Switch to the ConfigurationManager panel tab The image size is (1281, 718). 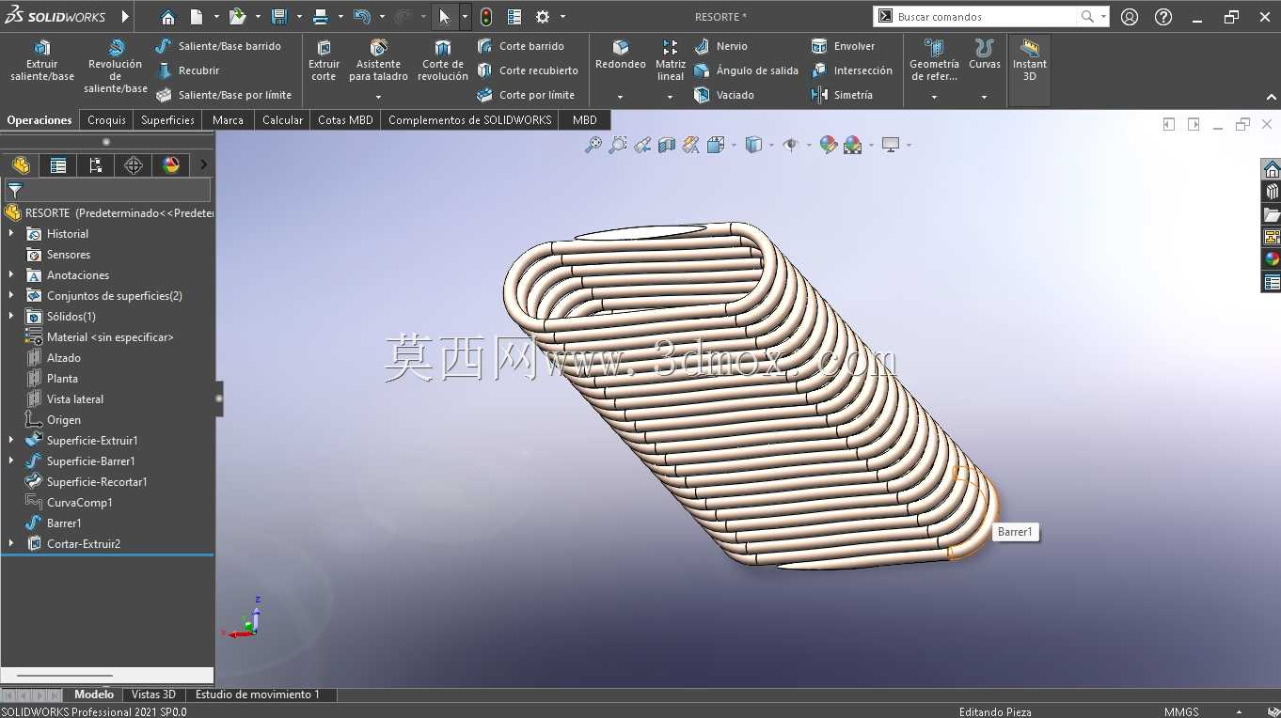click(x=95, y=165)
